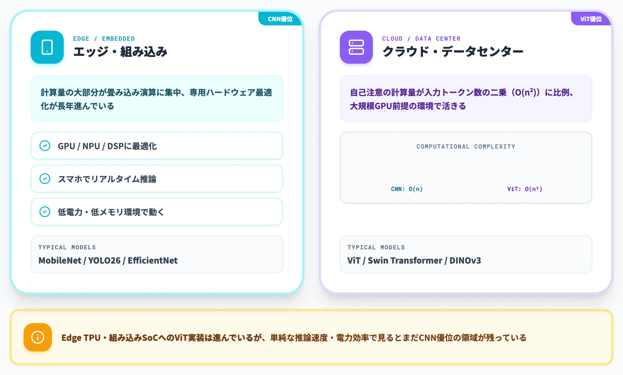Click the teal device icon for Edge/Embedded
Image resolution: width=623 pixels, height=375 pixels.
(x=47, y=47)
